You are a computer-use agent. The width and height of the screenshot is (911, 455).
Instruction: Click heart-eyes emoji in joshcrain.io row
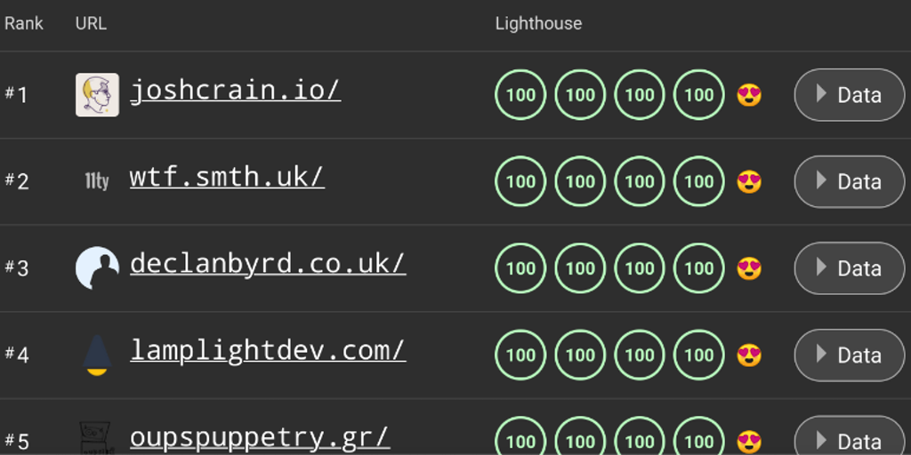pos(749,95)
